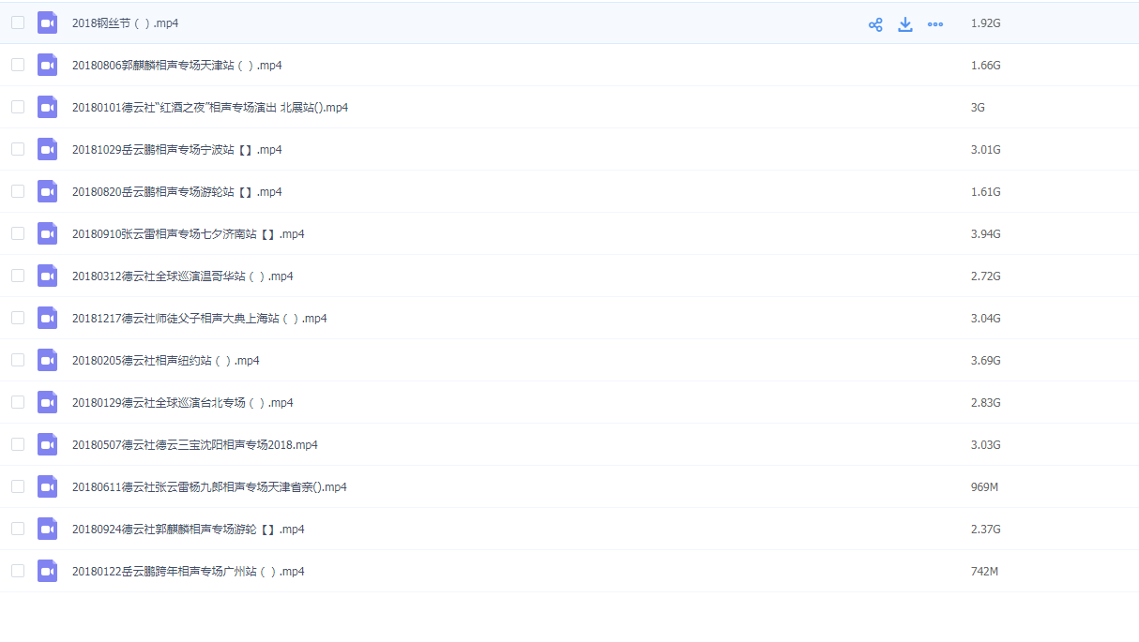1139x642 pixels.
Task: Click the 1.66G file size
Action: [x=986, y=66]
